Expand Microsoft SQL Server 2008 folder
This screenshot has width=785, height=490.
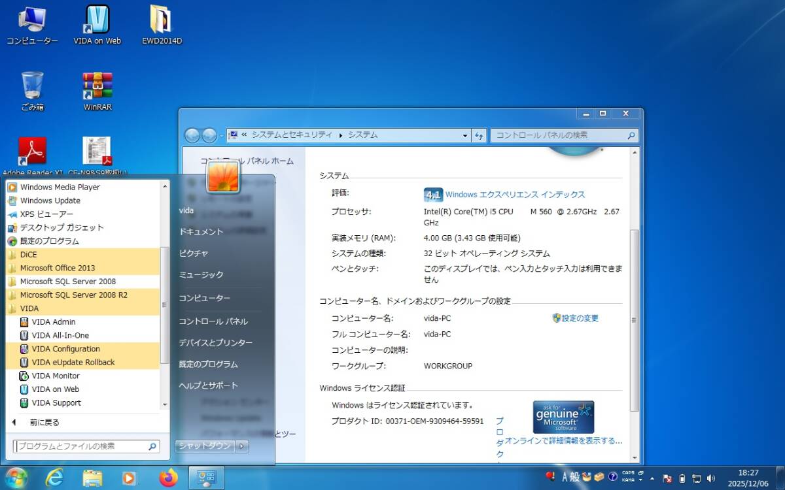coord(83,282)
